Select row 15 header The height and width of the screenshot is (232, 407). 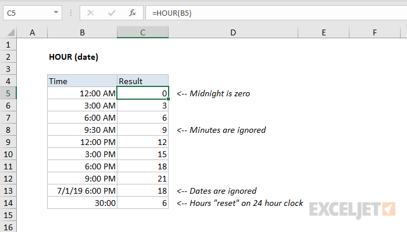[8, 215]
